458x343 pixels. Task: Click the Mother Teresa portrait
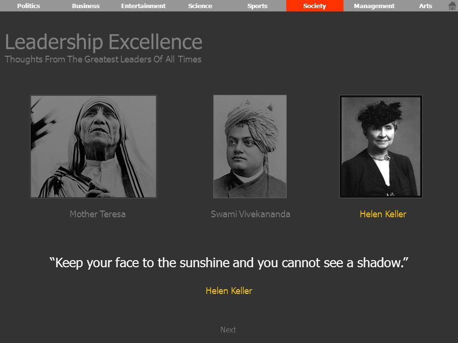point(94,146)
